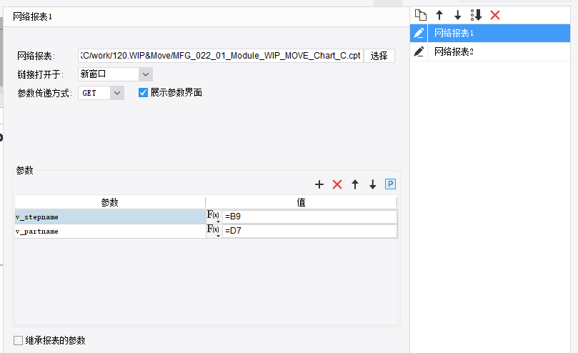Select 网络报表2 in the hyperlink list
The height and width of the screenshot is (353, 578).
(499, 51)
